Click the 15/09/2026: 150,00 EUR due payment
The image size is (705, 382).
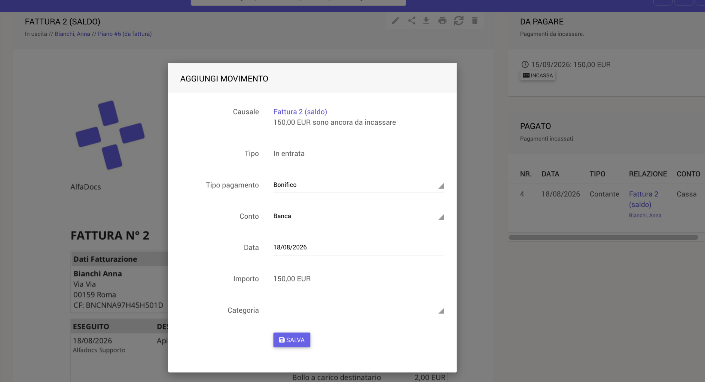(571, 65)
